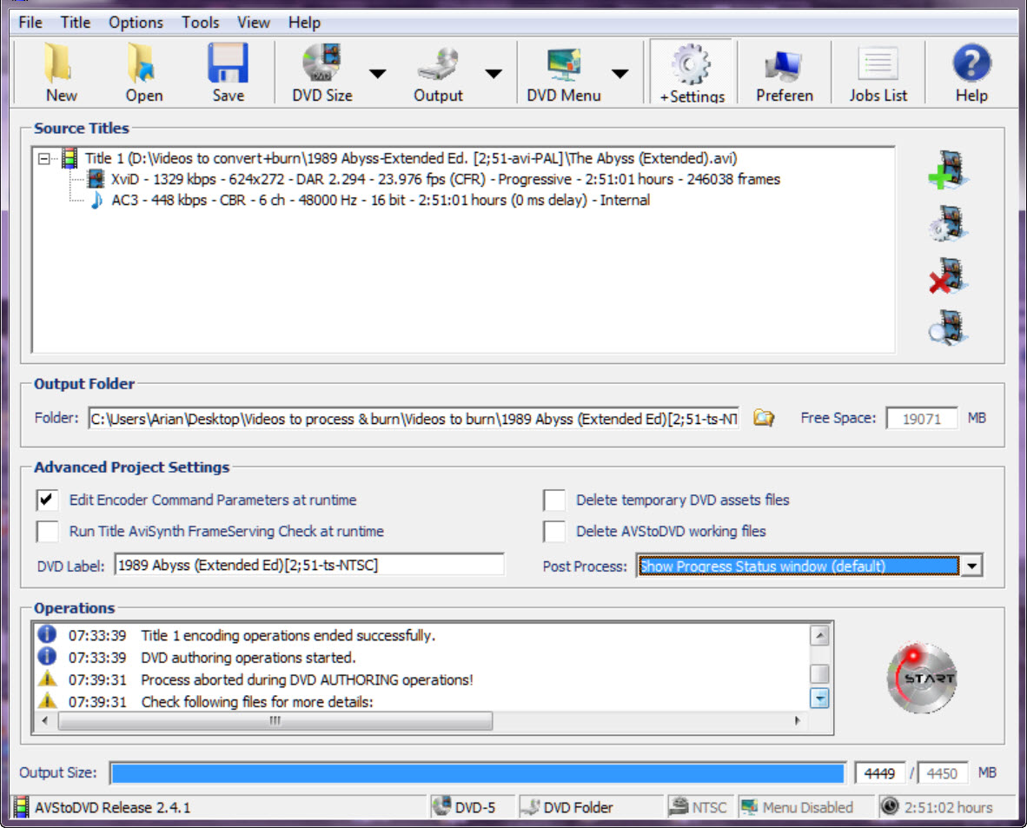Click the Operations scrollbar left arrow
The image size is (1027, 828).
tap(44, 720)
